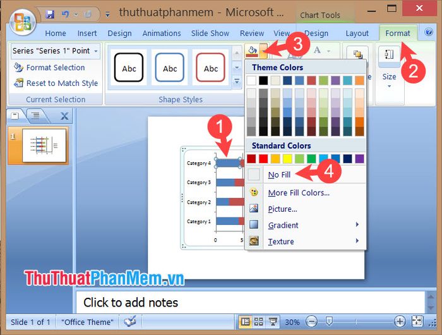
Task: Switch to Normal view
Action: coord(245,322)
